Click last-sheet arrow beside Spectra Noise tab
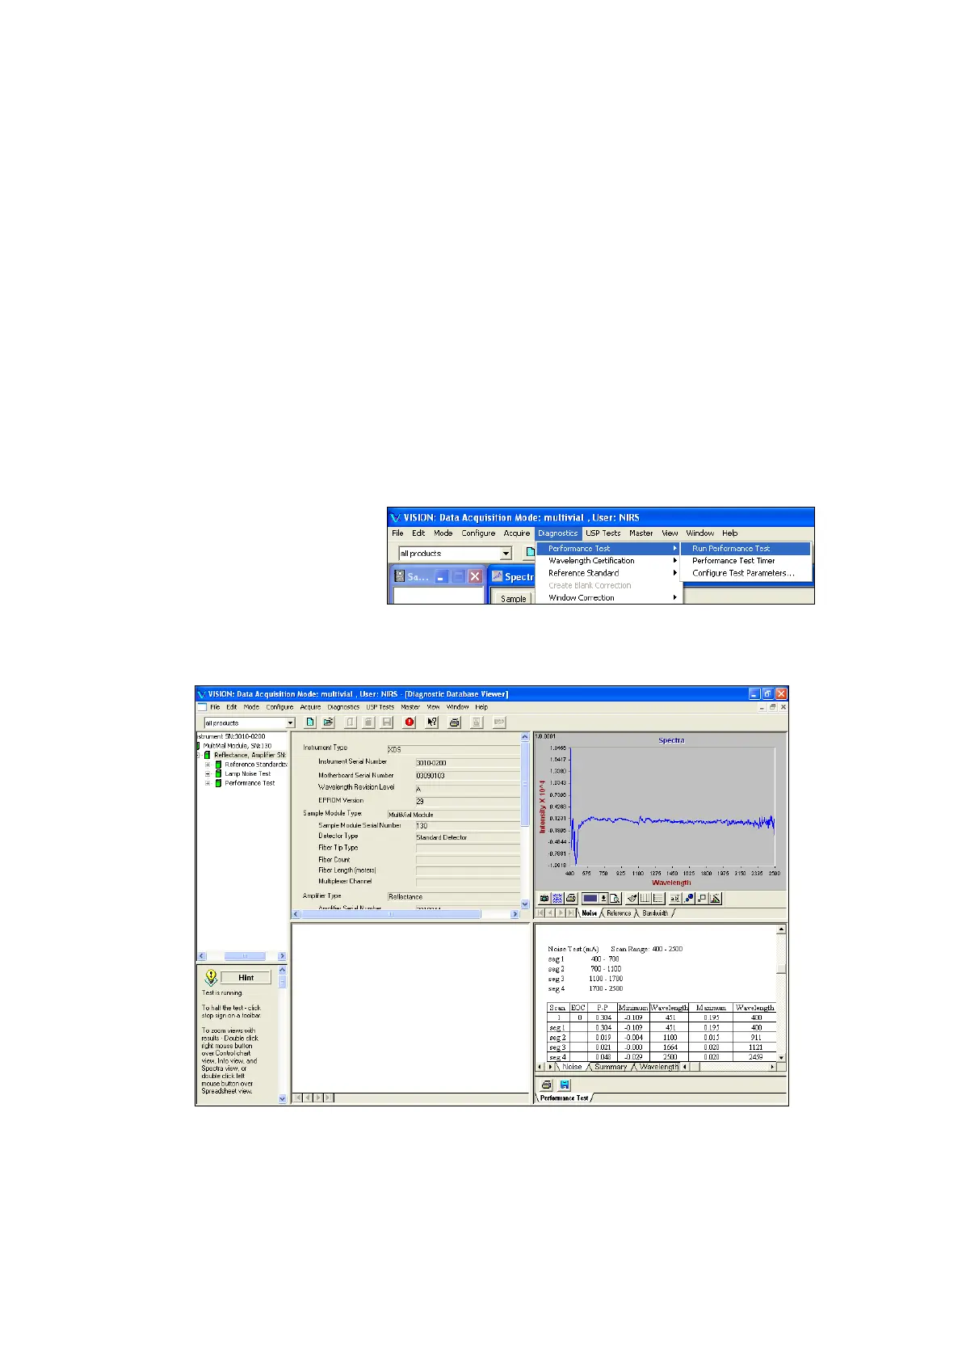 pos(571,912)
